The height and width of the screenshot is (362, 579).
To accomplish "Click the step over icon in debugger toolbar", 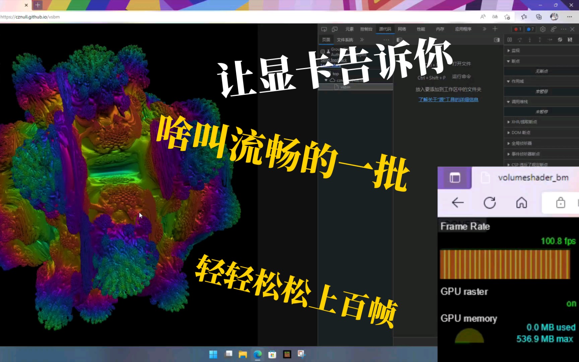I will [520, 40].
